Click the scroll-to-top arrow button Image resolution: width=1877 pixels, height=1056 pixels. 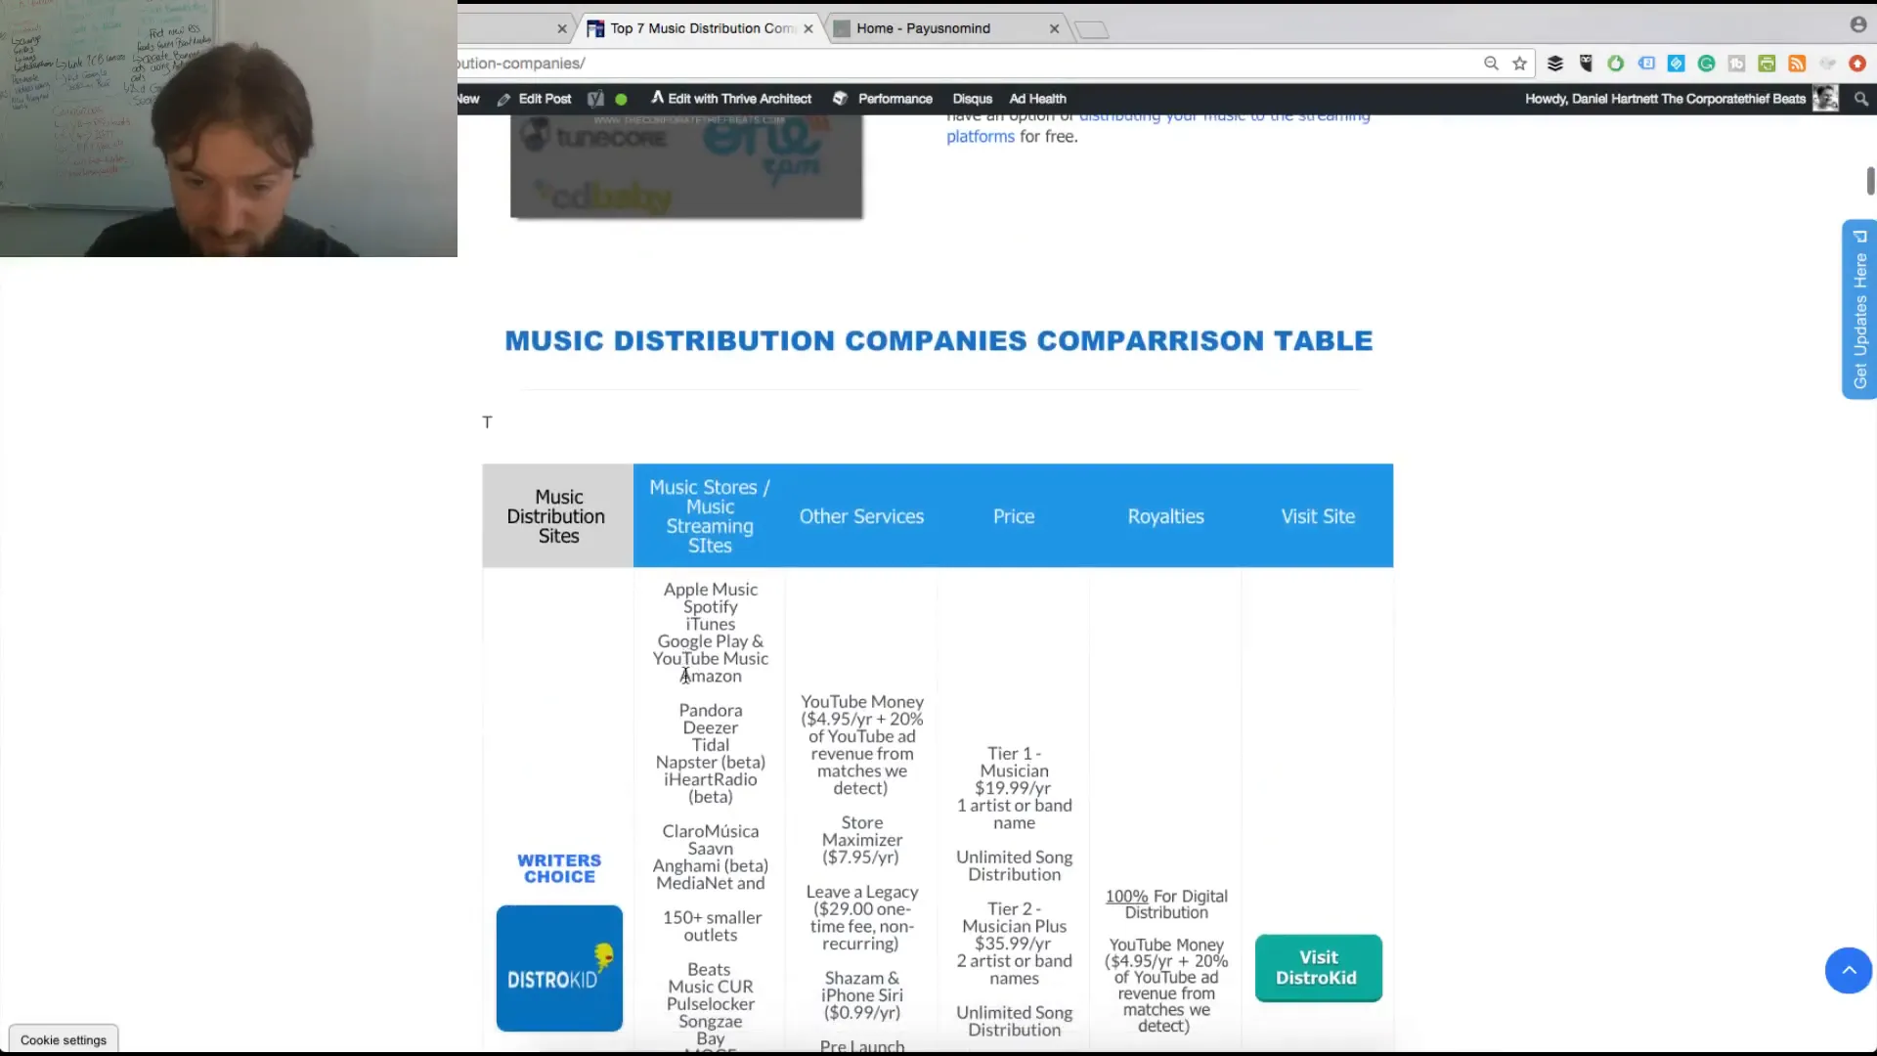[x=1849, y=970]
